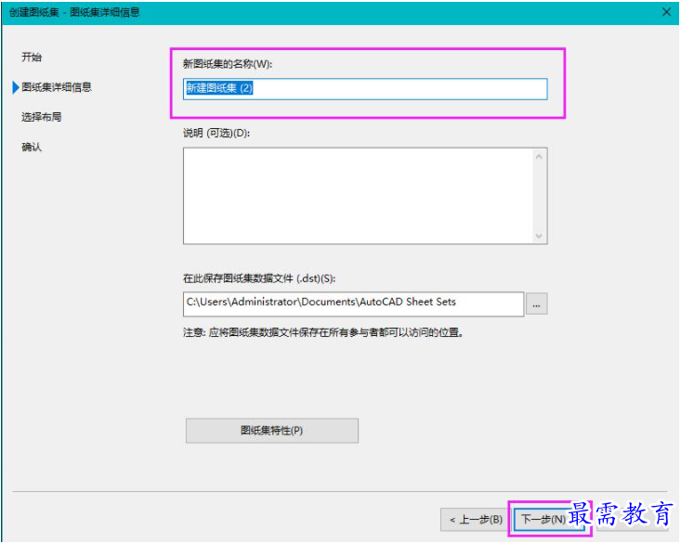Click the 新图纸集的名称(W) label
Screen dimensions: 681x543
(x=227, y=64)
